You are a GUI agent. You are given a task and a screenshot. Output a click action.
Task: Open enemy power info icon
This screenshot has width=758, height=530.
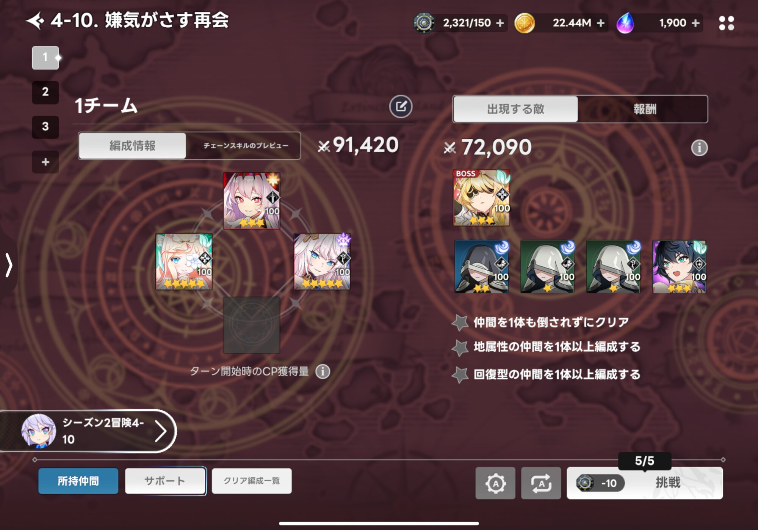[699, 148]
